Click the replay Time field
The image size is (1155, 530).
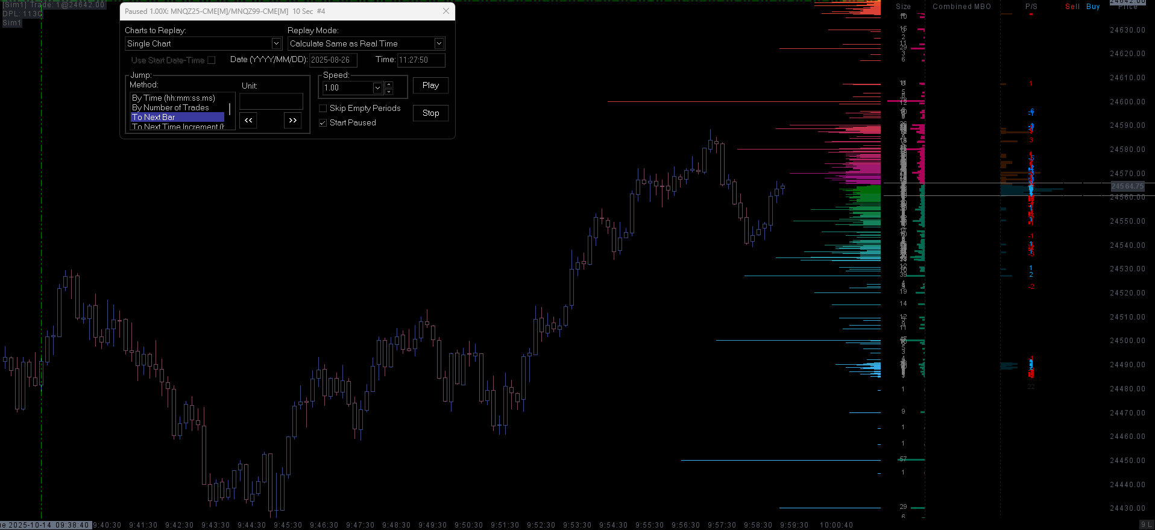point(421,60)
